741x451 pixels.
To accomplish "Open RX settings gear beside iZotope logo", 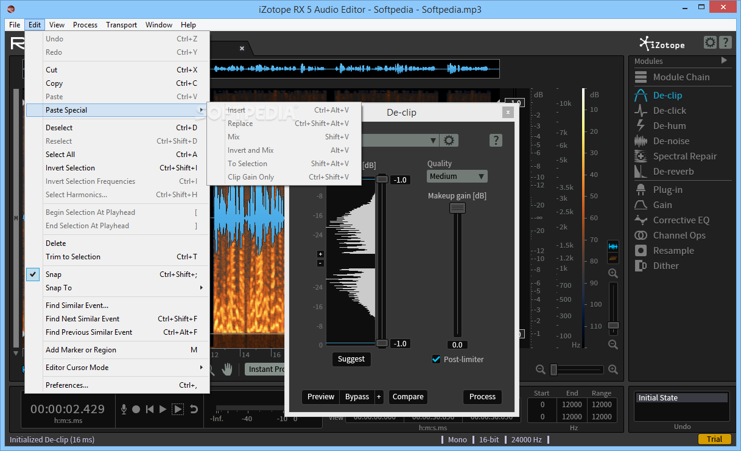I will (710, 43).
